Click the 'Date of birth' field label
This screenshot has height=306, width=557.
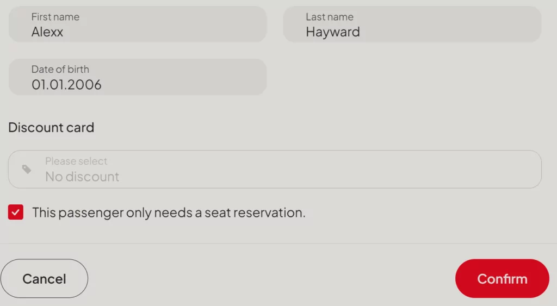click(x=60, y=70)
